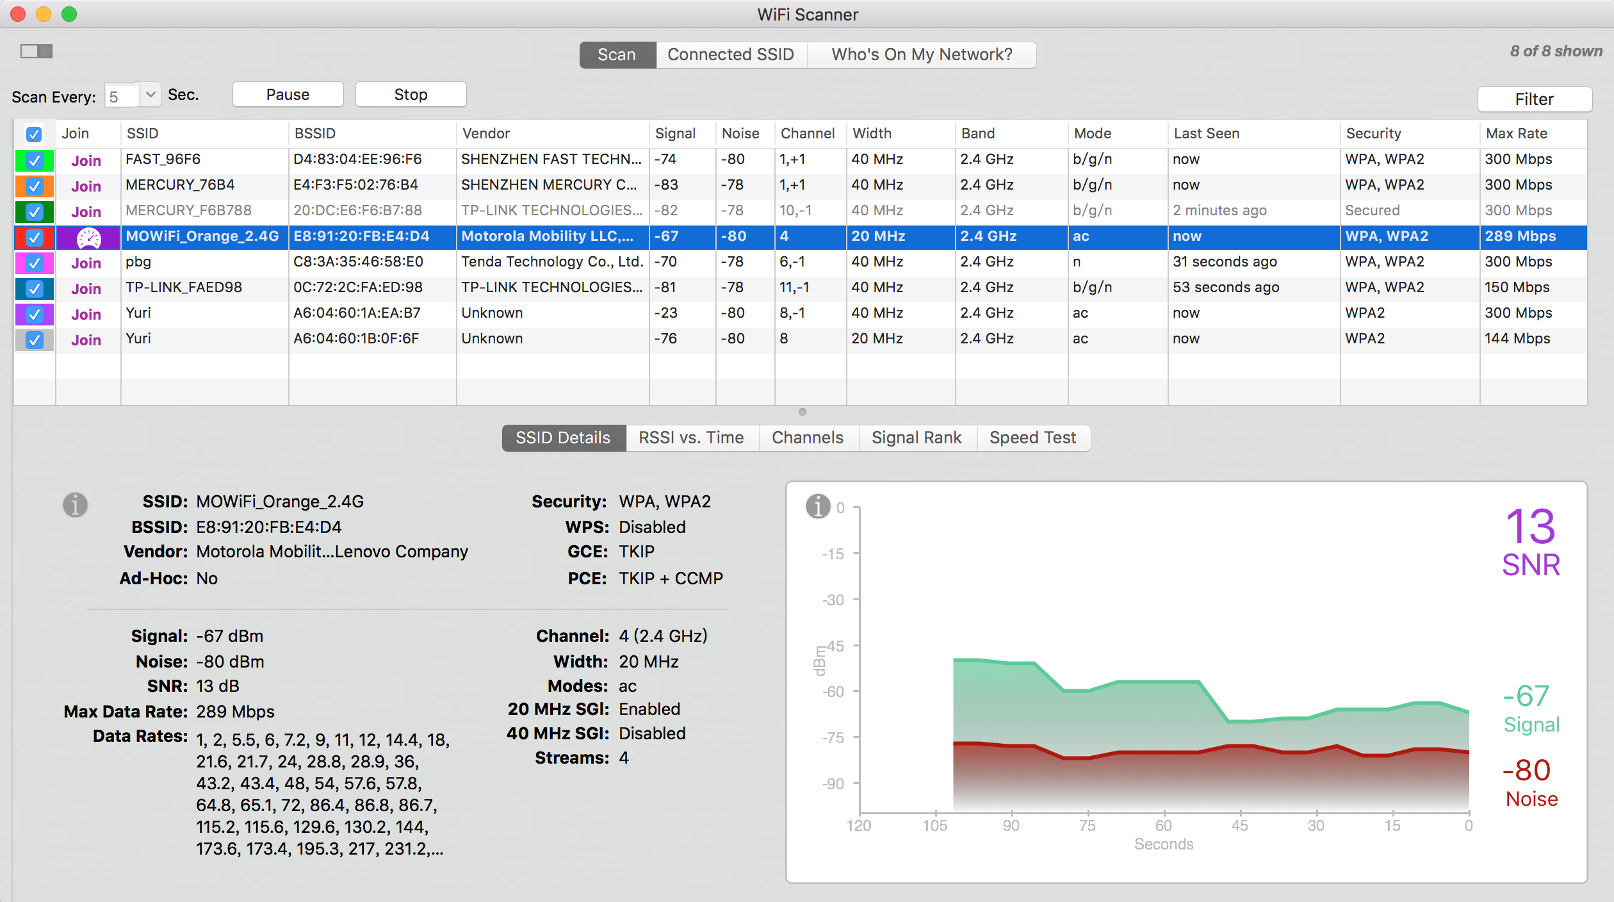This screenshot has width=1614, height=902.
Task: Open the Who's On My Network tab
Action: (921, 54)
